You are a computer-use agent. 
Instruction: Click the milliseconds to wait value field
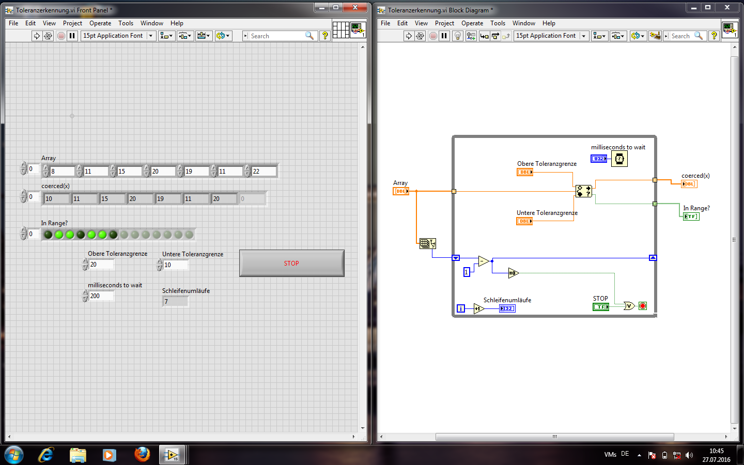102,296
